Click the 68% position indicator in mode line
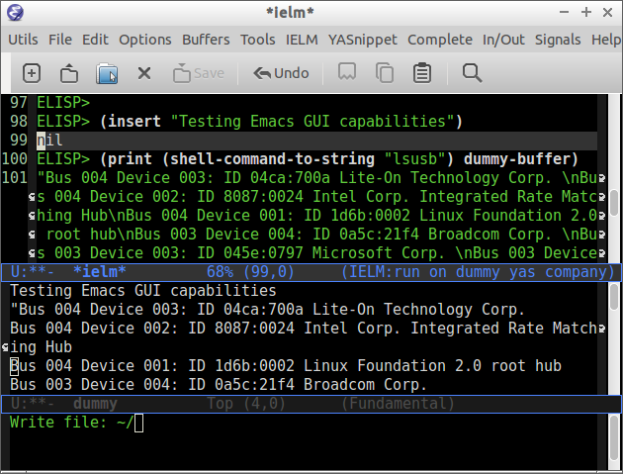This screenshot has height=474, width=623. (220, 272)
